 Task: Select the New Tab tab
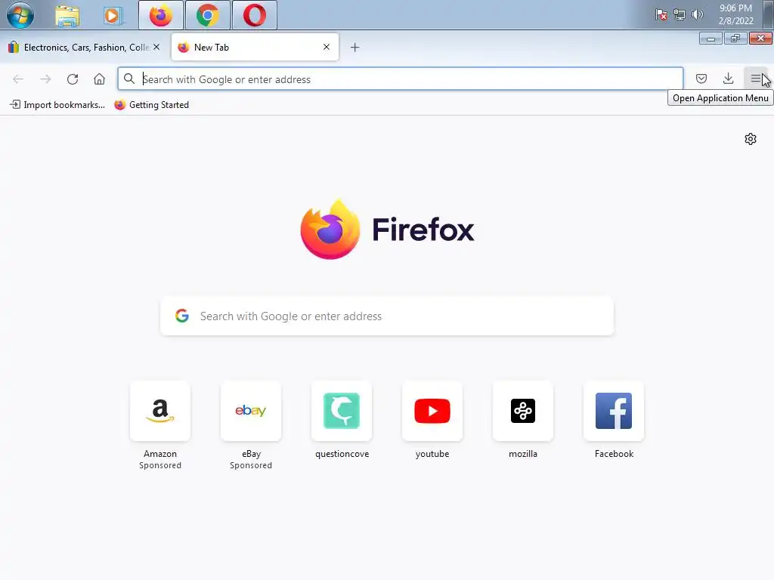pos(255,48)
